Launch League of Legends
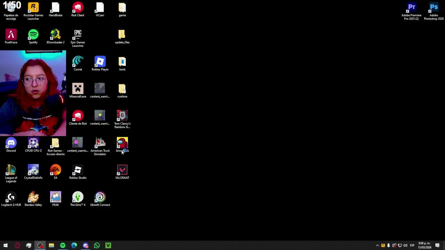The height and width of the screenshot is (250, 445). [x=11, y=174]
